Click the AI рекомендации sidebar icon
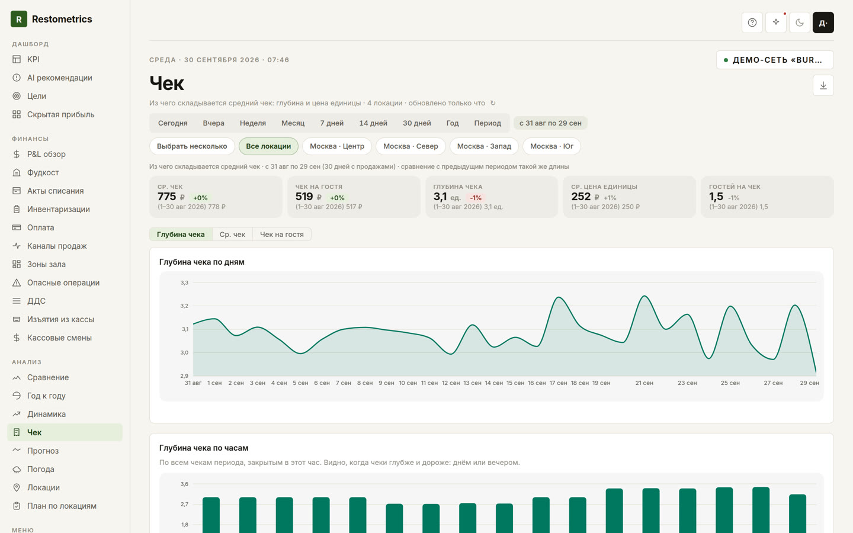Viewport: 853px width, 533px height. pyautogui.click(x=17, y=78)
